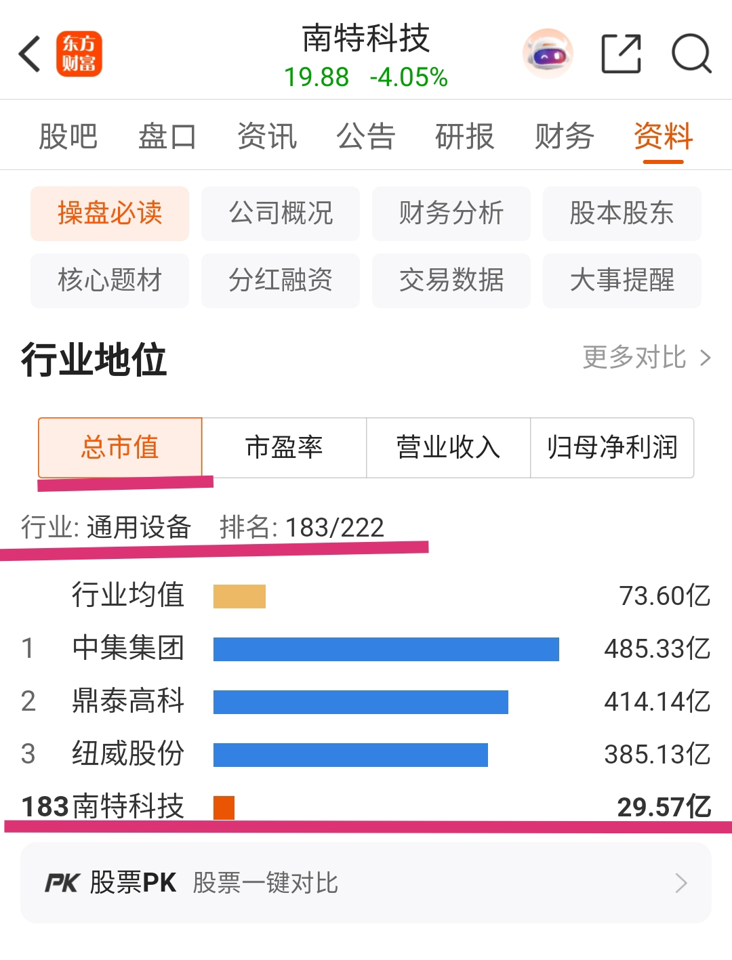732x960 pixels.
Task: Switch to the 股吧 tab
Action: pyautogui.click(x=68, y=136)
